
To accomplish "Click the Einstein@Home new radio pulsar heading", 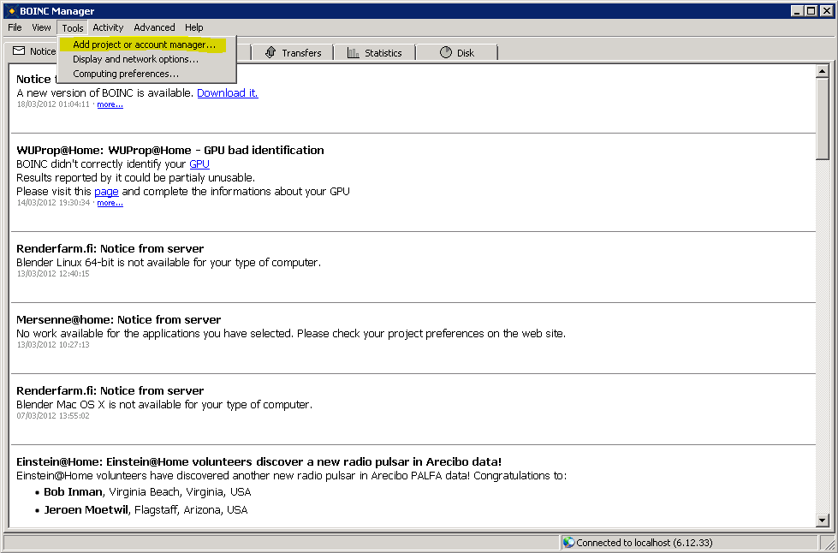I will pyautogui.click(x=259, y=461).
